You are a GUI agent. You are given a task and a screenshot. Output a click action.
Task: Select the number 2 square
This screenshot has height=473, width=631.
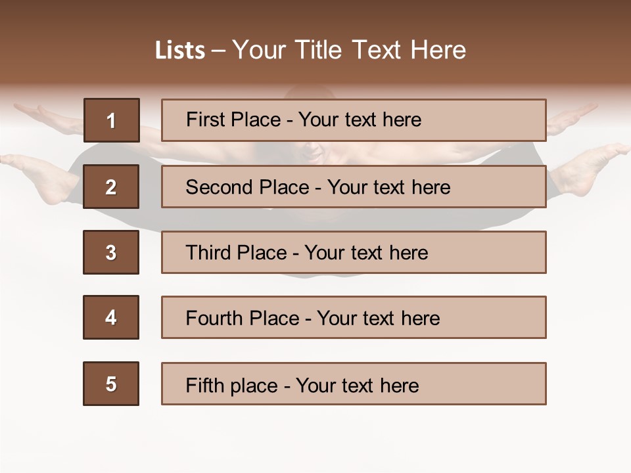tap(111, 187)
